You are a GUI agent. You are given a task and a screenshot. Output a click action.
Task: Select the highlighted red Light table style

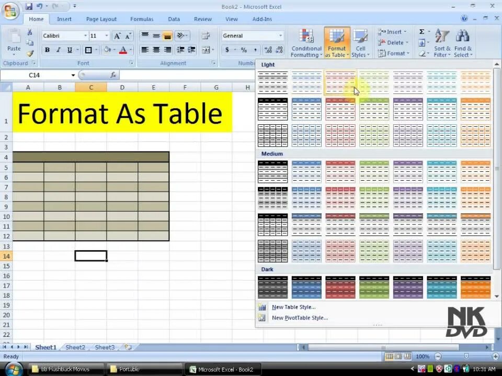(340, 83)
